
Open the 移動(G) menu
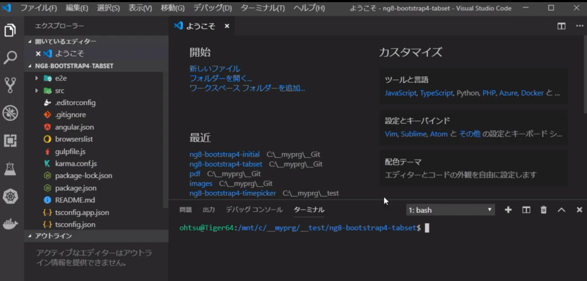click(172, 8)
